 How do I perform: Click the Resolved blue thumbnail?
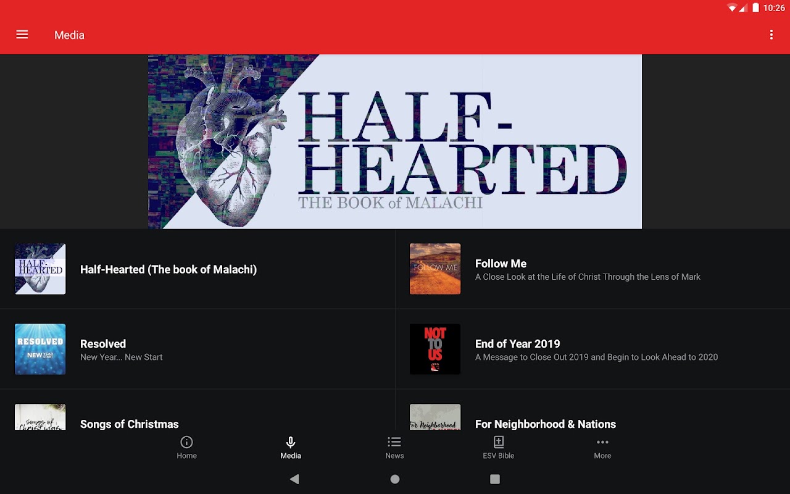coord(40,350)
